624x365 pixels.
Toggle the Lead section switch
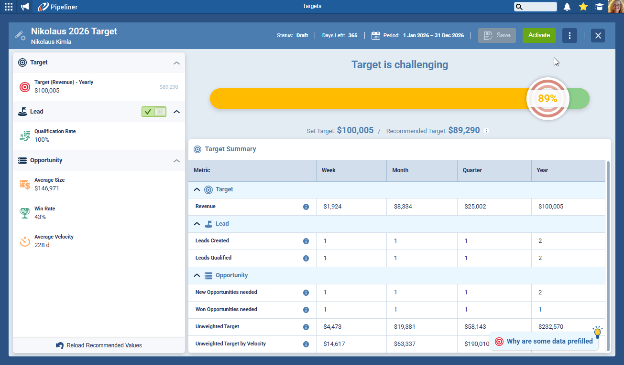click(x=154, y=112)
